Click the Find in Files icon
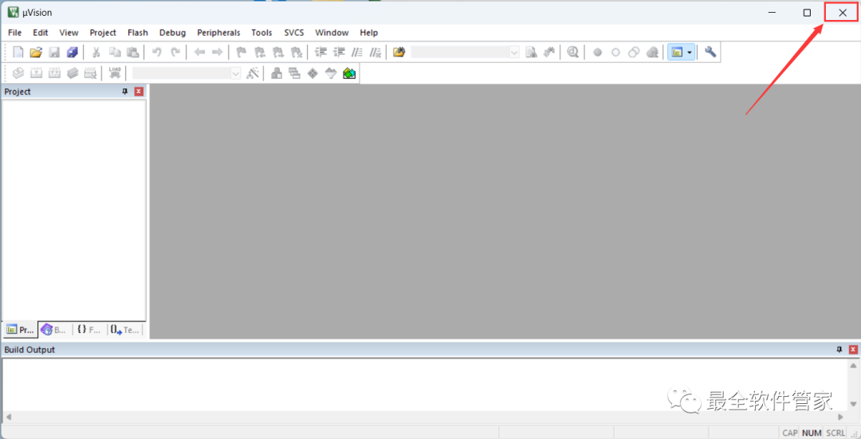 coord(531,53)
